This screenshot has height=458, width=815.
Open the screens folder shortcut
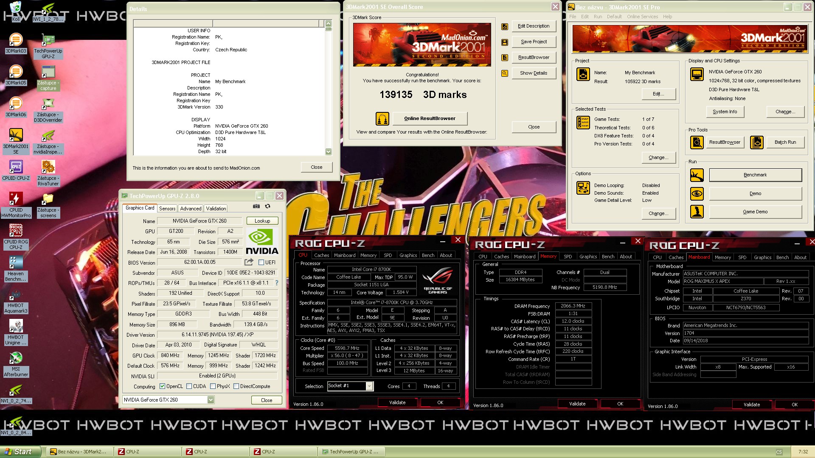48,205
